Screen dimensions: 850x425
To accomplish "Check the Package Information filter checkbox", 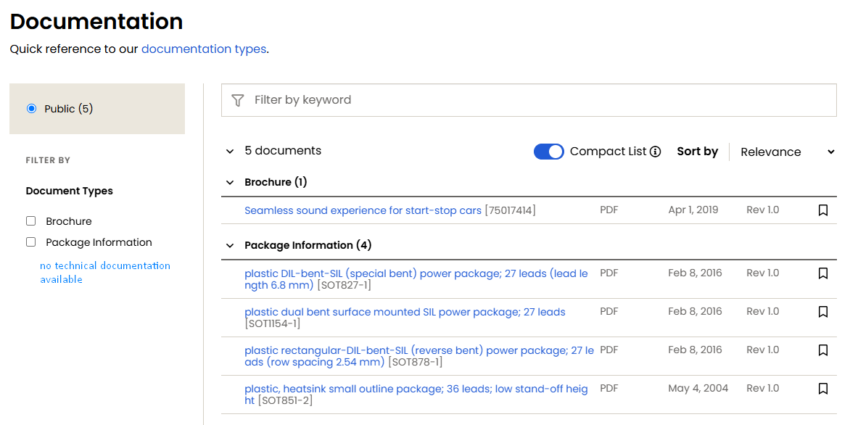I will (x=30, y=242).
